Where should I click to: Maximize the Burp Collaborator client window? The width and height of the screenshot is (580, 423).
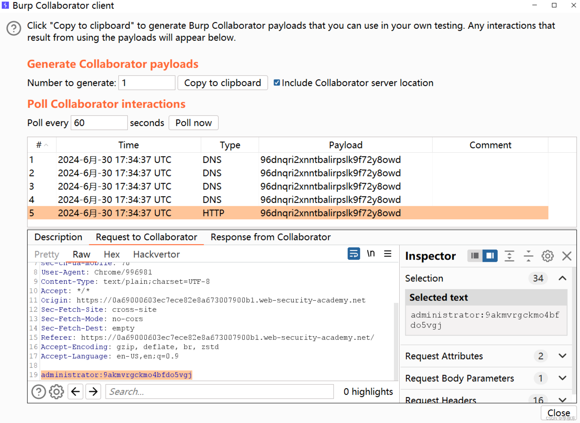[x=554, y=5]
